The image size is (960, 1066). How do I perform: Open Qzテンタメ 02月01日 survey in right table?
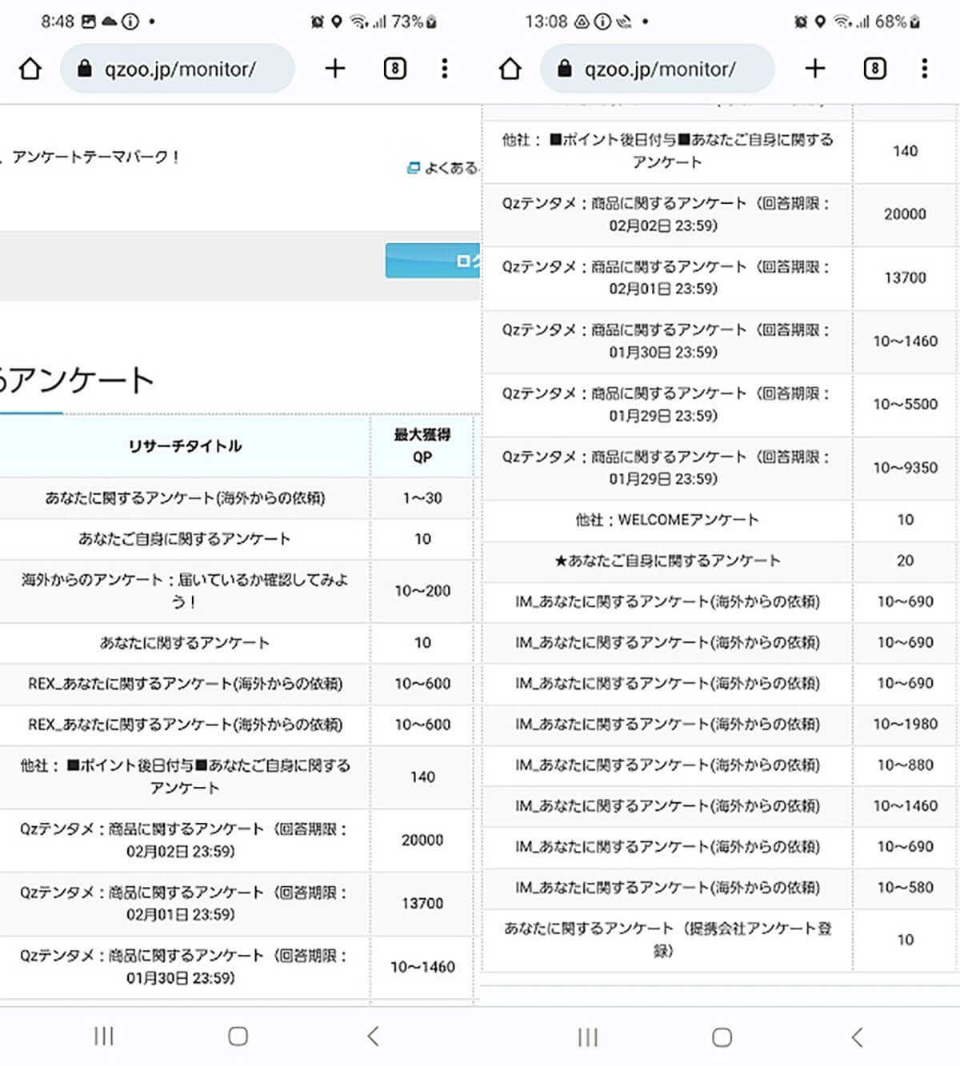coord(667,277)
